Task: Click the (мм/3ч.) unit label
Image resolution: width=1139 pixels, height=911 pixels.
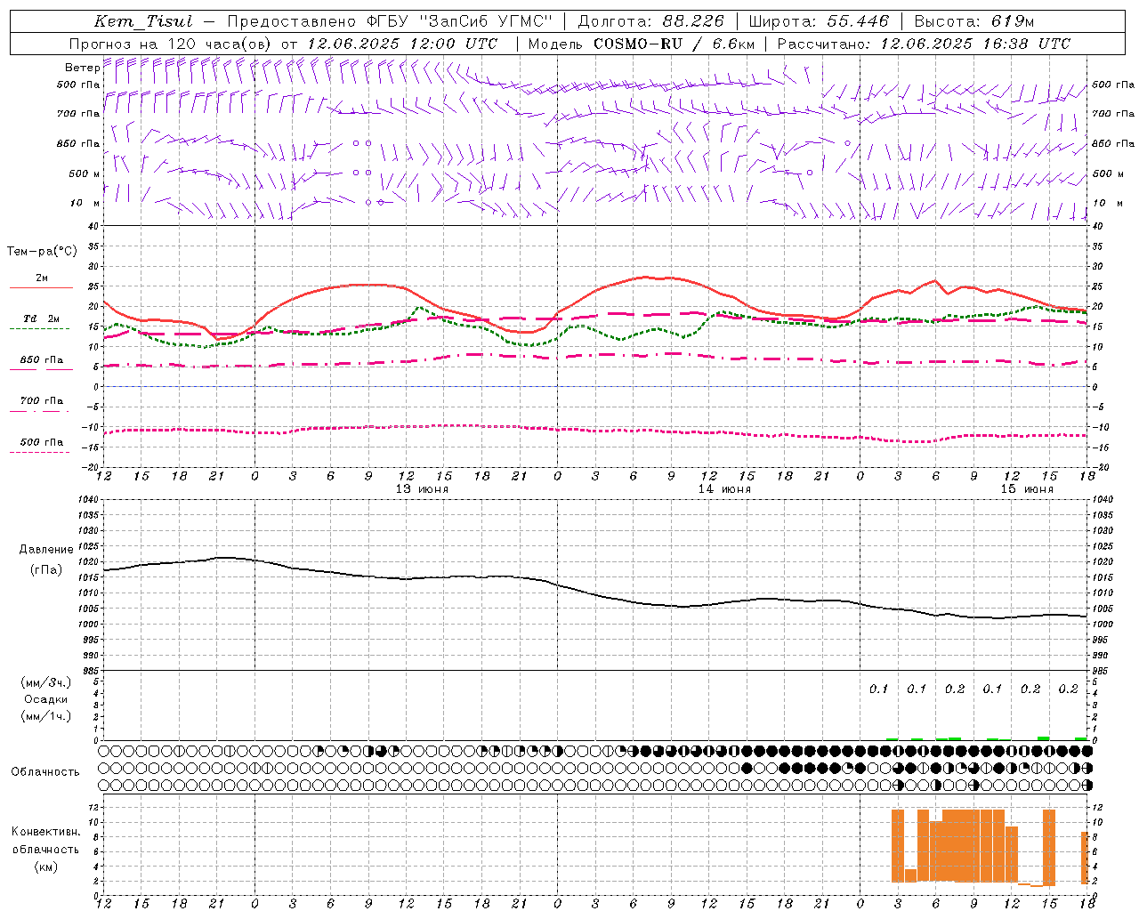Action: pos(46,682)
